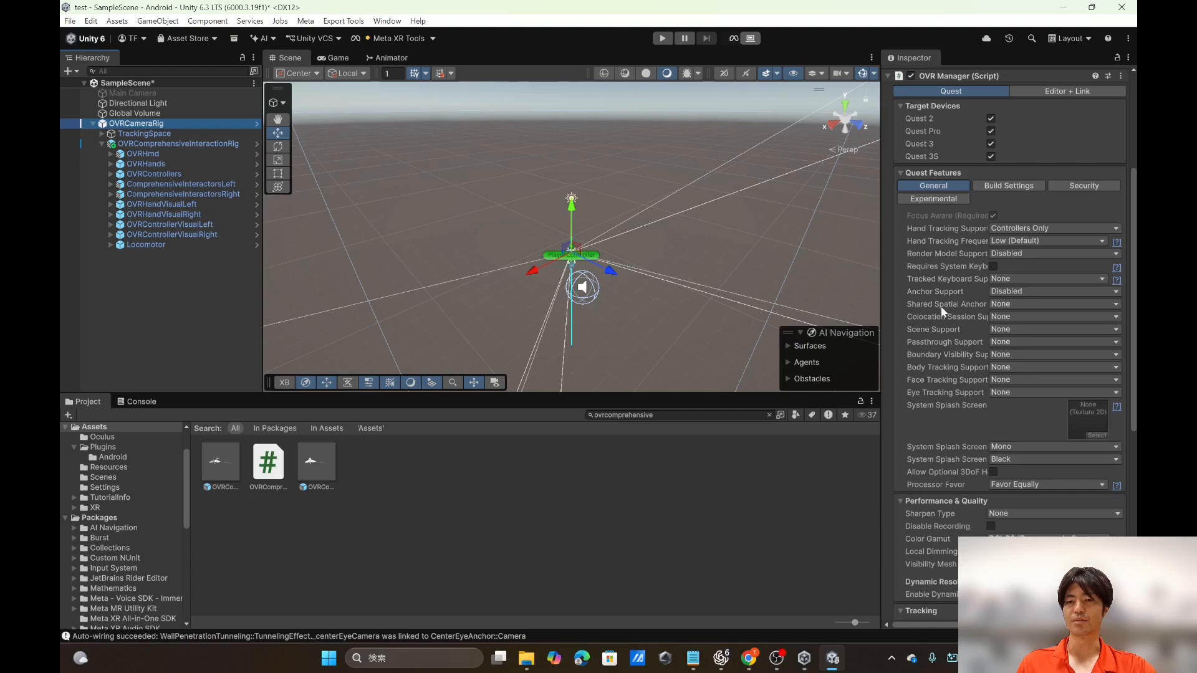Filter search to In Packages
This screenshot has width=1197, height=673.
pos(275,428)
